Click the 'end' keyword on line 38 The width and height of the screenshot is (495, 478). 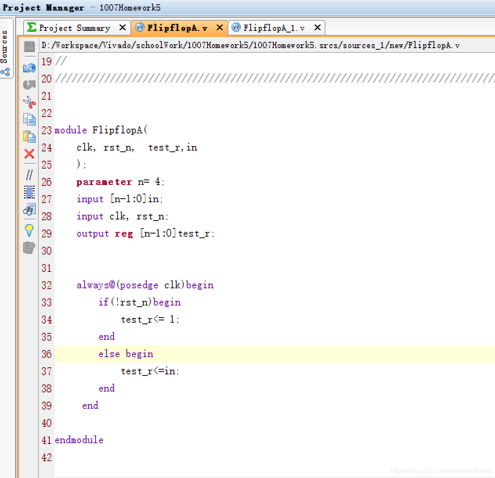pyautogui.click(x=107, y=388)
